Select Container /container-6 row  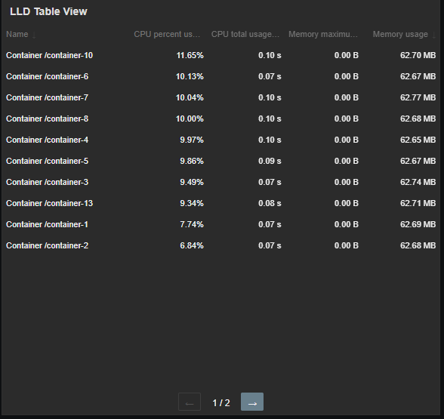pos(220,76)
